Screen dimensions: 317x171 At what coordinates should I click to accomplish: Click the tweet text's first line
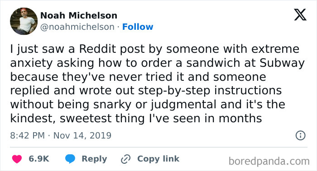click(155, 49)
